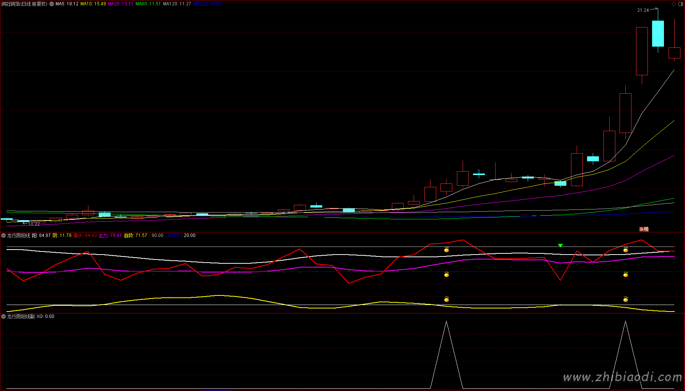Click the XG: 0.00 value

46,316
